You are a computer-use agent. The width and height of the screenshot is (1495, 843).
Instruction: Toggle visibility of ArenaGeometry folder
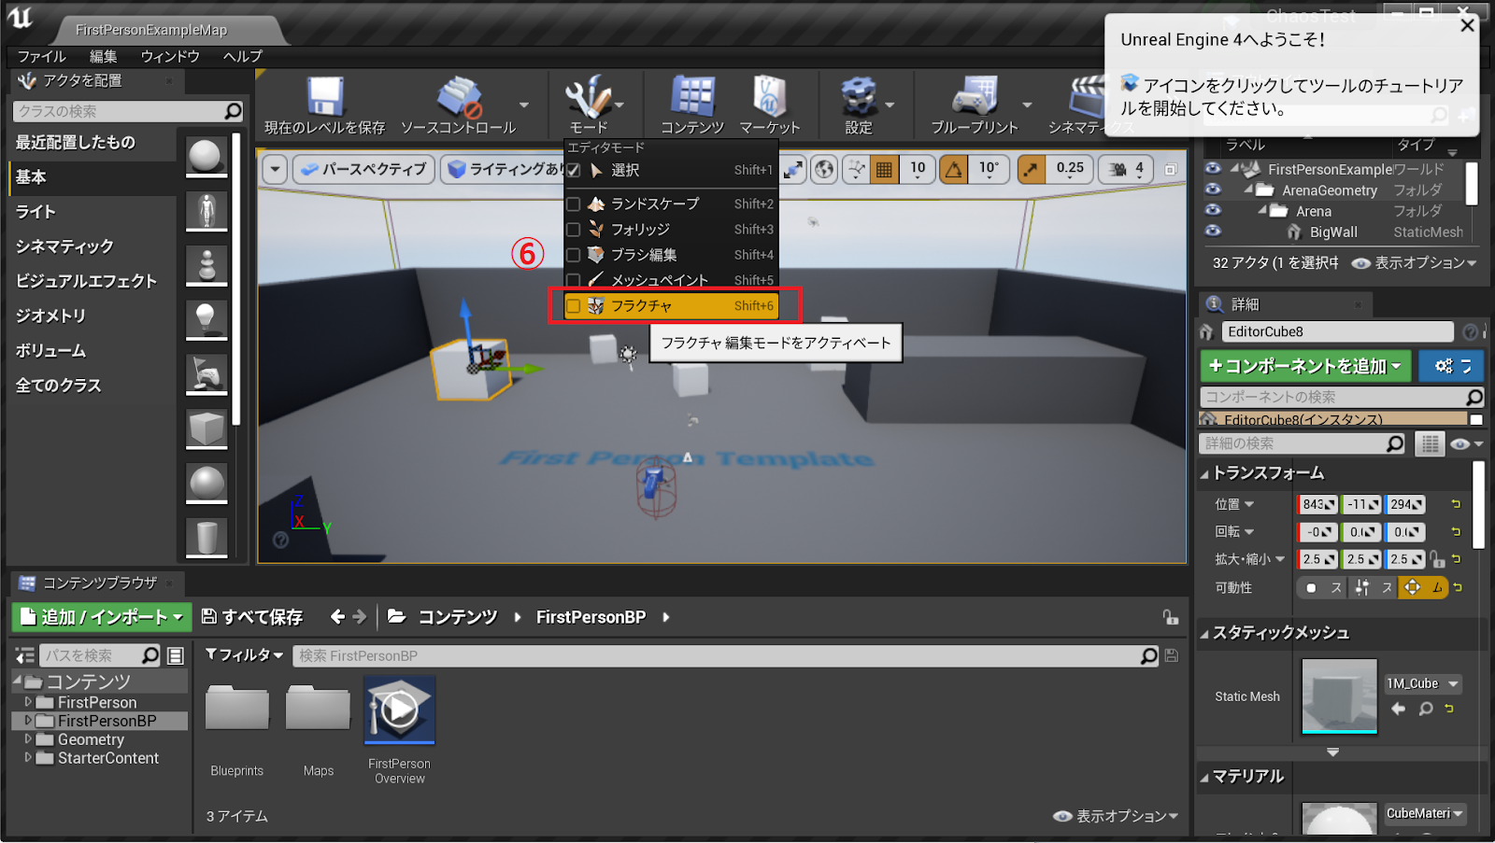click(1213, 190)
